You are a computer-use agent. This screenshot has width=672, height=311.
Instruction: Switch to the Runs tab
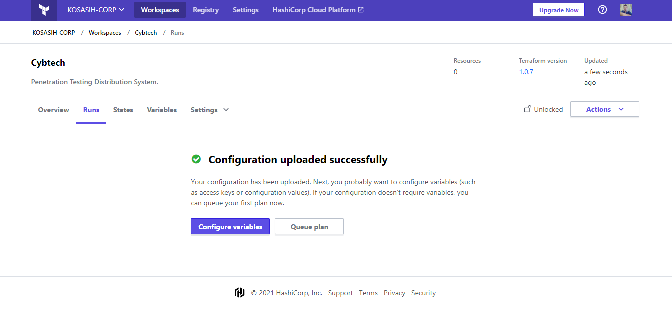[91, 110]
